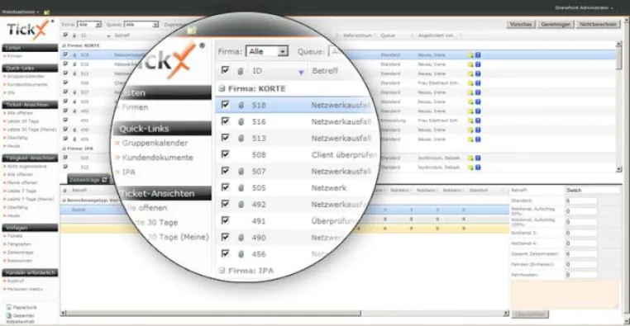Click the Betreff input field in right panel
Viewport: 630px width, 326px height.
click(x=592, y=190)
